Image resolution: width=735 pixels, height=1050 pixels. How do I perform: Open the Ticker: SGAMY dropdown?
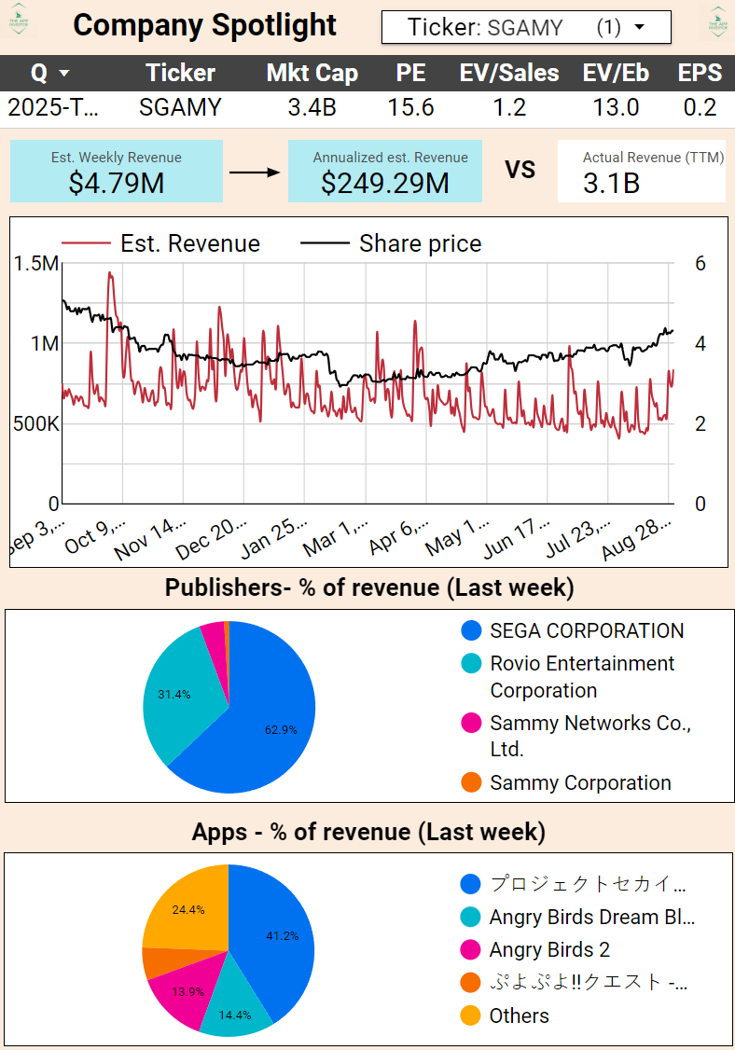(526, 27)
